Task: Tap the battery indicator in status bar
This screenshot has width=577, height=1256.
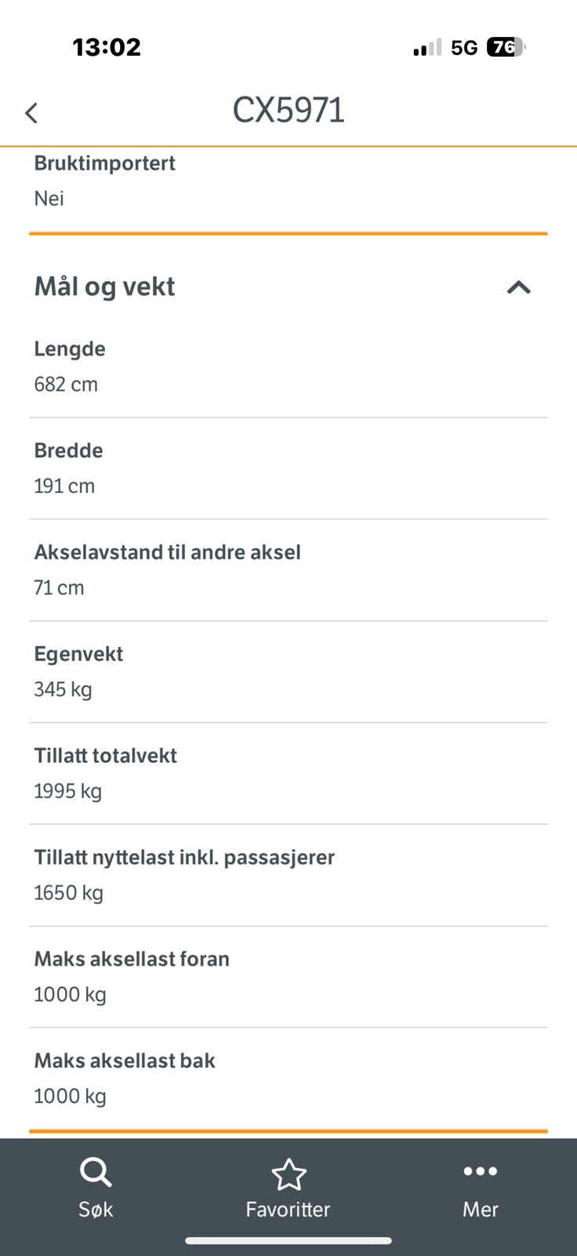Action: tap(506, 47)
